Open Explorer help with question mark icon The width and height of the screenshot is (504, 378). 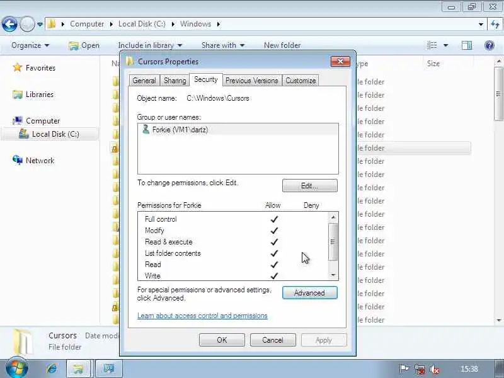[490, 45]
